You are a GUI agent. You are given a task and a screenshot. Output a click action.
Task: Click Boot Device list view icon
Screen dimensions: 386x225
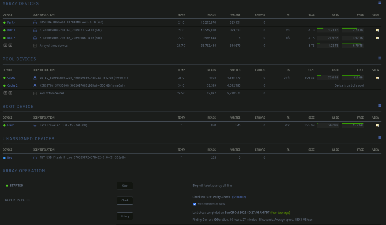point(379,106)
